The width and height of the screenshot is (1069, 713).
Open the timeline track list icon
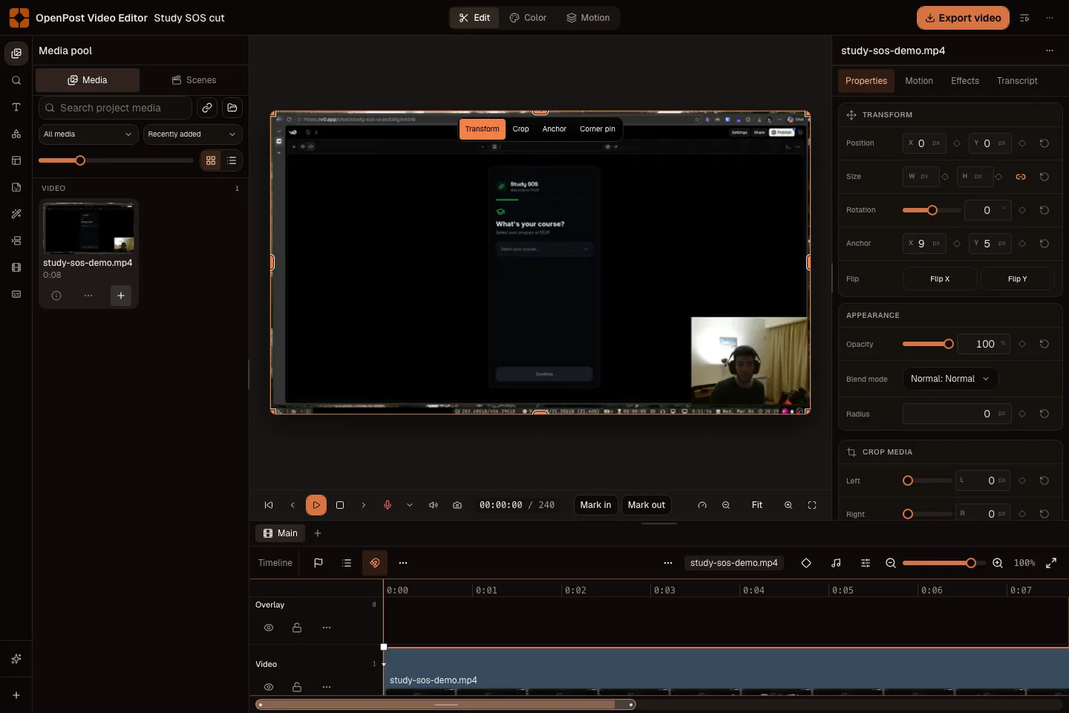[x=347, y=563]
